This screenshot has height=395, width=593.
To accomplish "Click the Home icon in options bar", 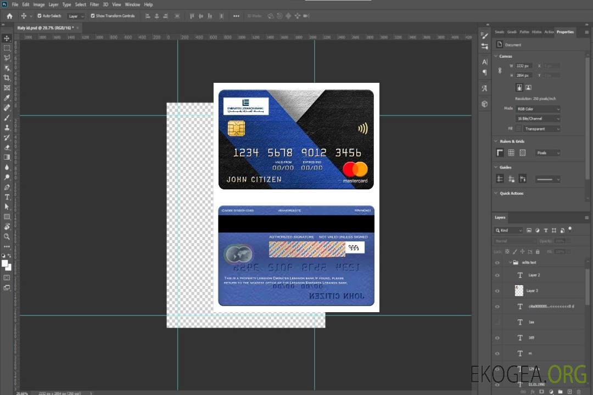I will [x=9, y=16].
